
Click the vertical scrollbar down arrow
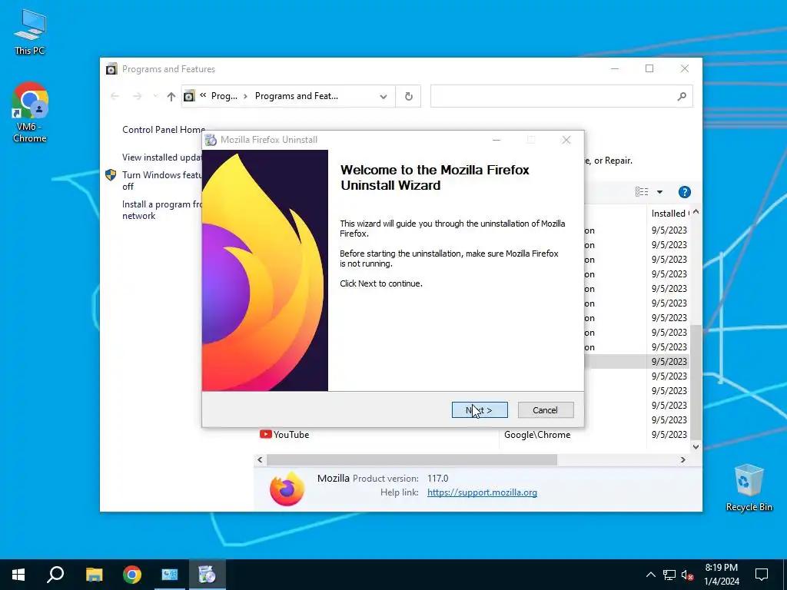pyautogui.click(x=696, y=446)
